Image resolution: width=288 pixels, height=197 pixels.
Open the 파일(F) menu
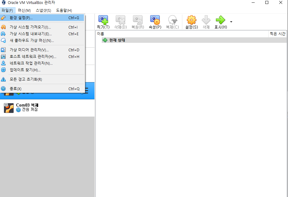point(7,11)
